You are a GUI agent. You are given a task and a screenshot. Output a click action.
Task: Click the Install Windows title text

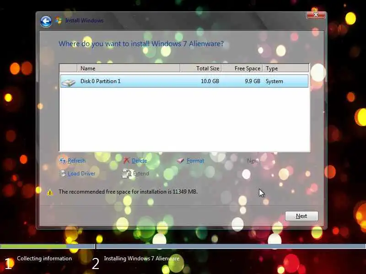pyautogui.click(x=85, y=21)
